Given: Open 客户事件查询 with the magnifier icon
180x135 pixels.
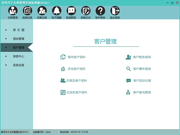Looking at the screenshot, I should (x=142, y=69).
